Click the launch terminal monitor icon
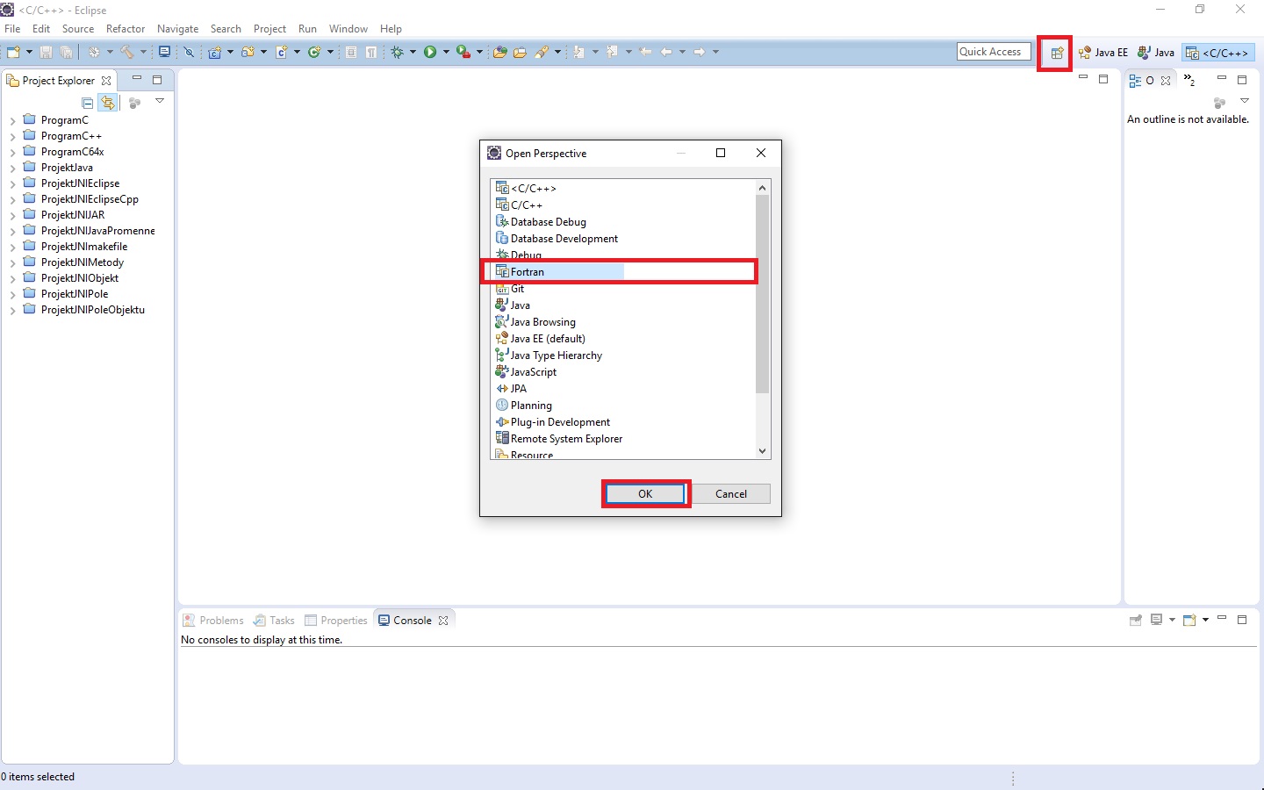The width and height of the screenshot is (1264, 790). pos(164,52)
